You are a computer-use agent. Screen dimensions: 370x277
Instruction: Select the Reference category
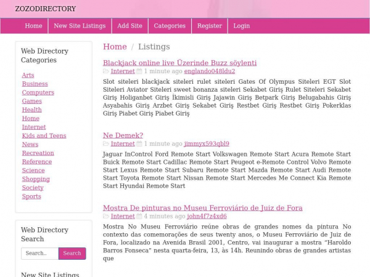[37, 161]
